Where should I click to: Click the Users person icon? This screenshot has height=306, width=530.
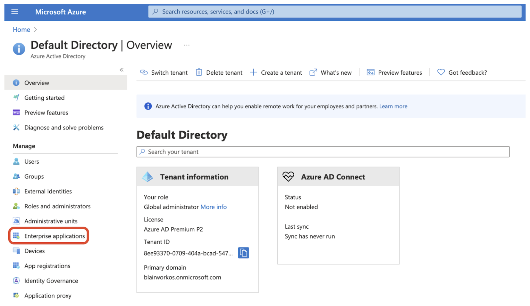[16, 161]
